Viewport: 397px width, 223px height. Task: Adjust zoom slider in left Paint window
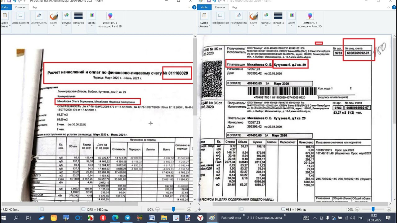[173, 210]
